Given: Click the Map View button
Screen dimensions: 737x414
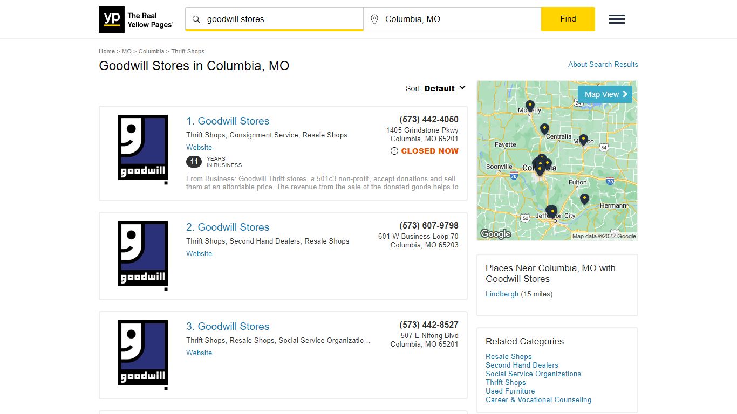Looking at the screenshot, I should [605, 94].
